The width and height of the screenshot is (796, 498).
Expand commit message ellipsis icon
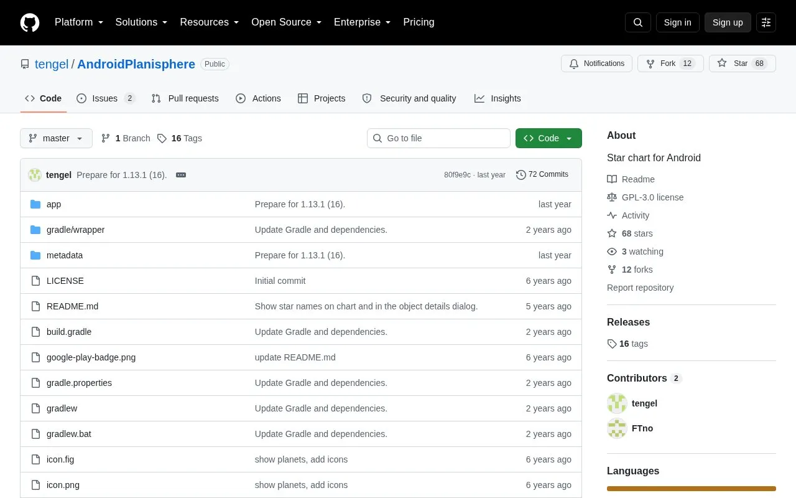coord(181,175)
